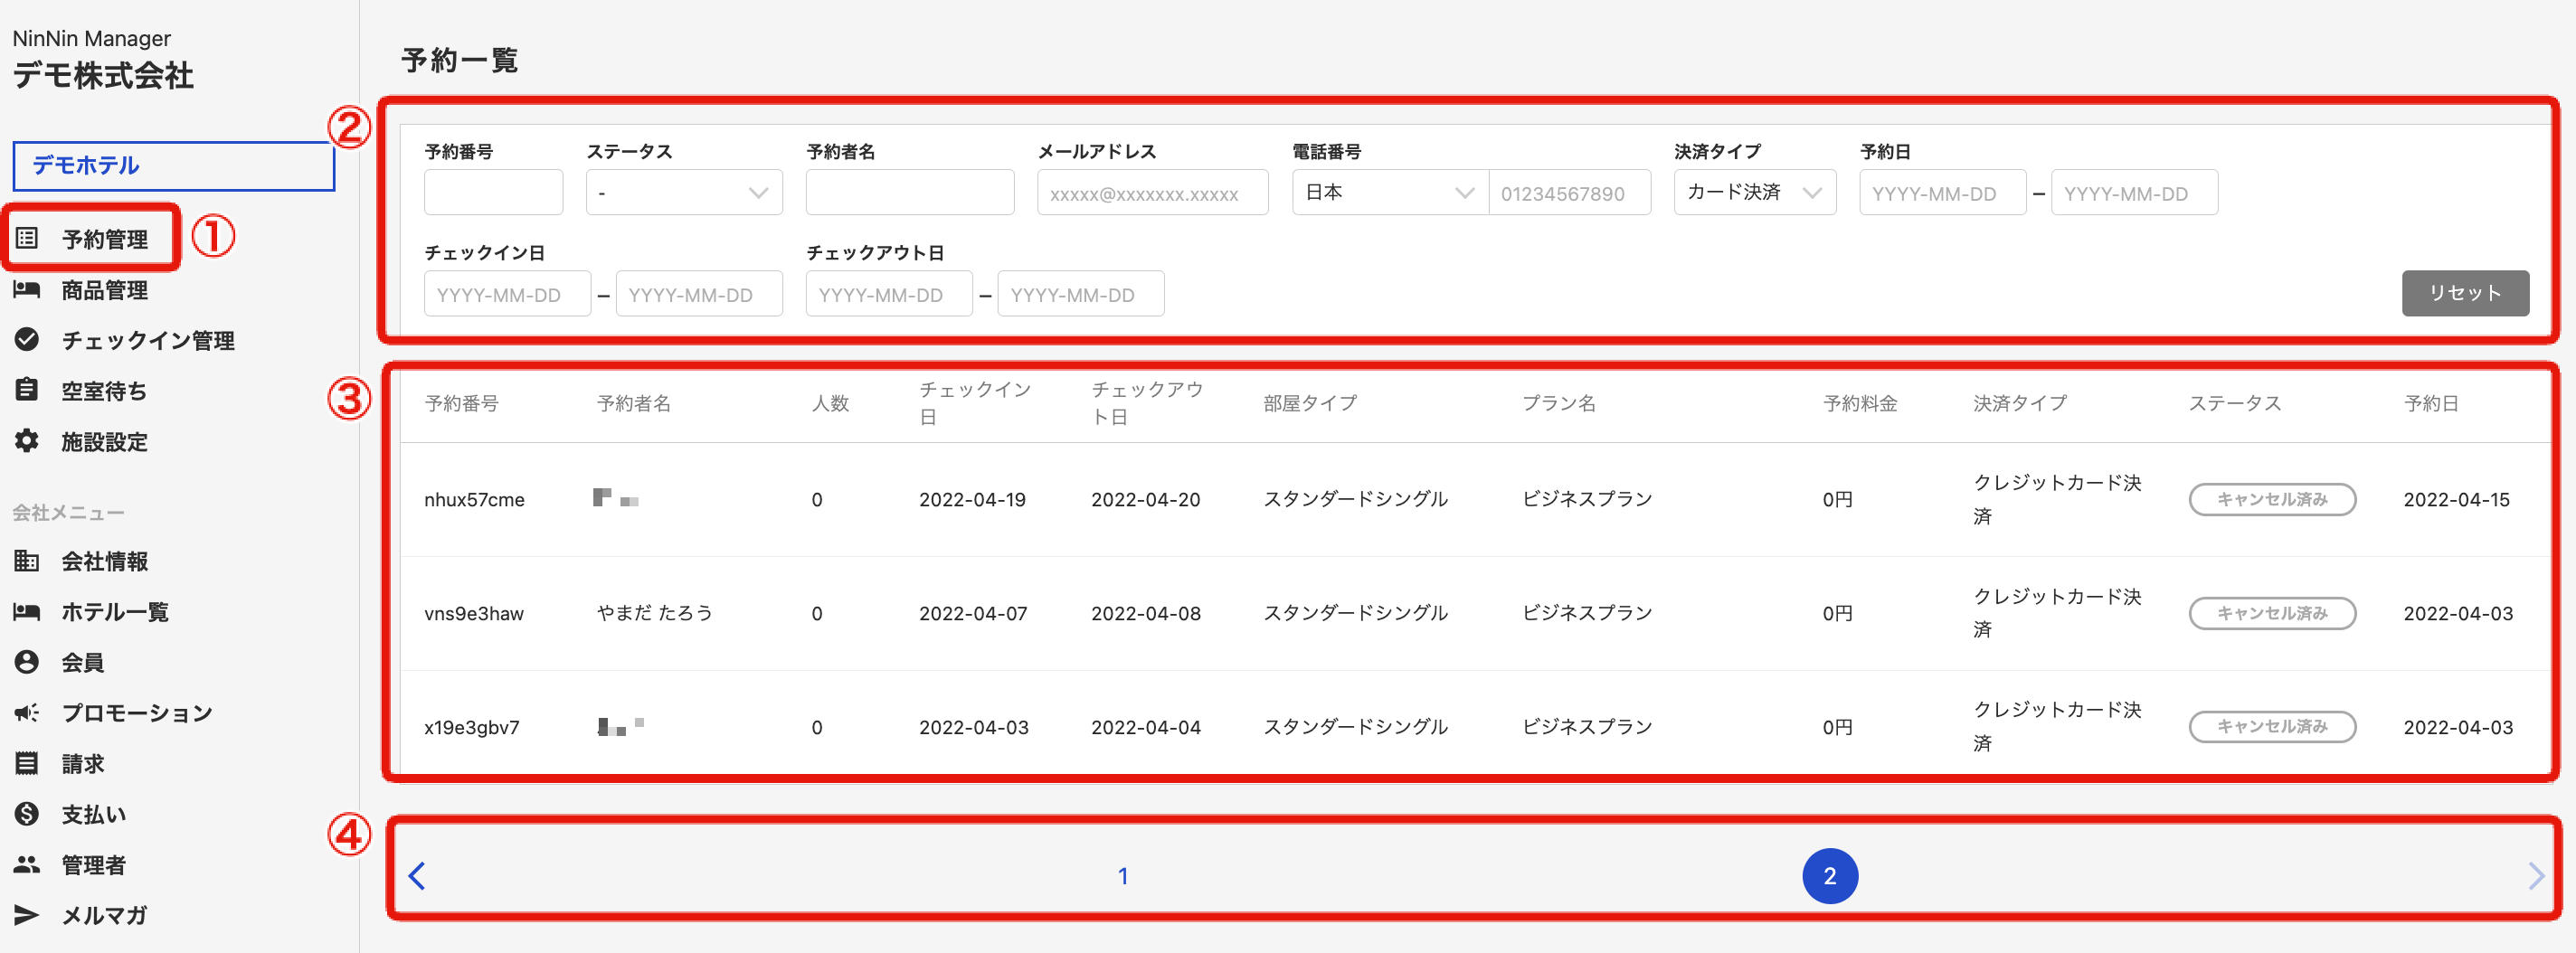This screenshot has height=953, width=2576.
Task: Click the 会社情報 building icon
Action: 27,560
